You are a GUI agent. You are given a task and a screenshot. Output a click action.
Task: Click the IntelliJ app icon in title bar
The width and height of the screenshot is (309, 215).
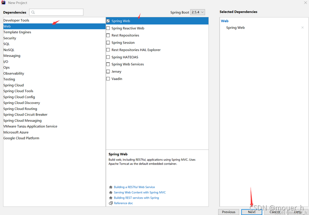pos(3,2)
